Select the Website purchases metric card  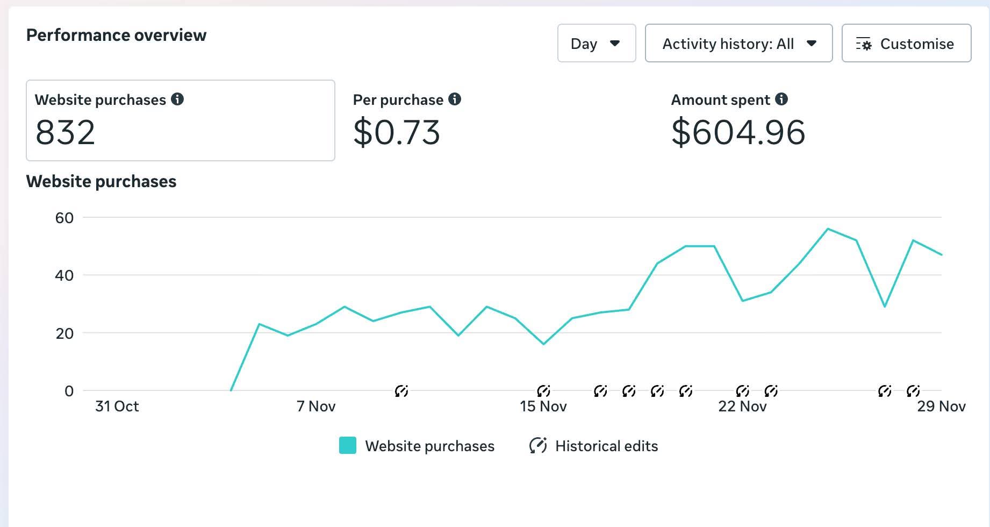[180, 120]
